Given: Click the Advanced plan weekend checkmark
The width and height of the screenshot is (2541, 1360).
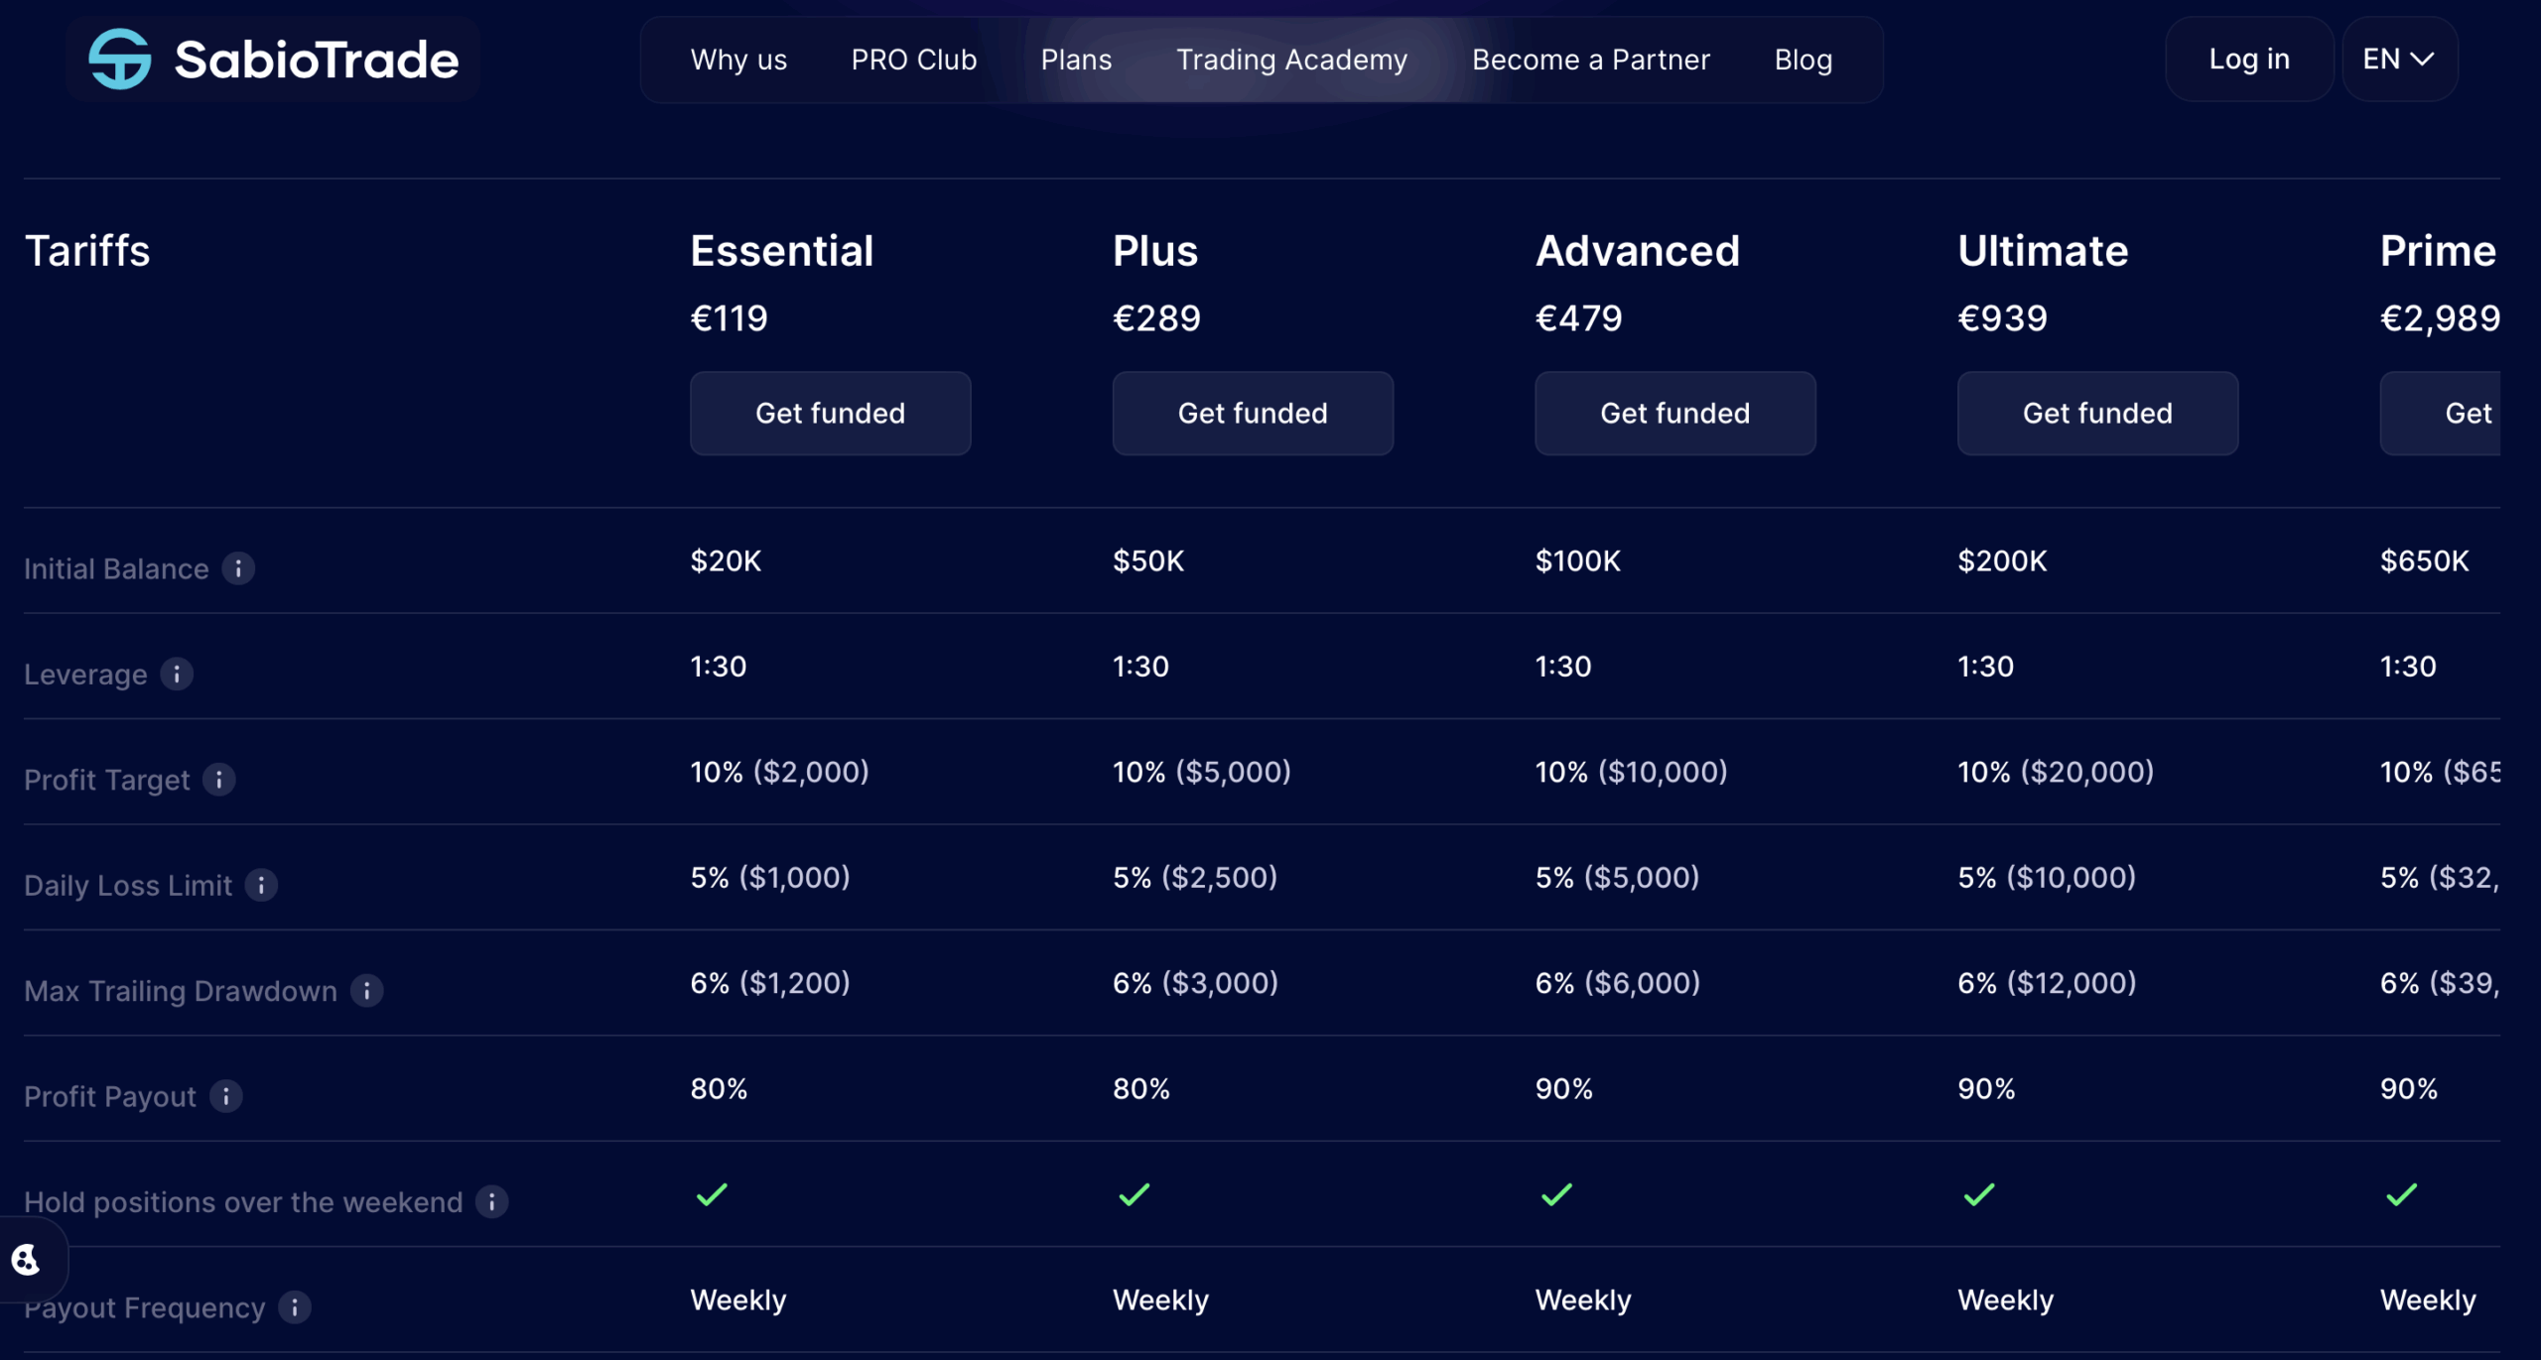Looking at the screenshot, I should point(1556,1194).
